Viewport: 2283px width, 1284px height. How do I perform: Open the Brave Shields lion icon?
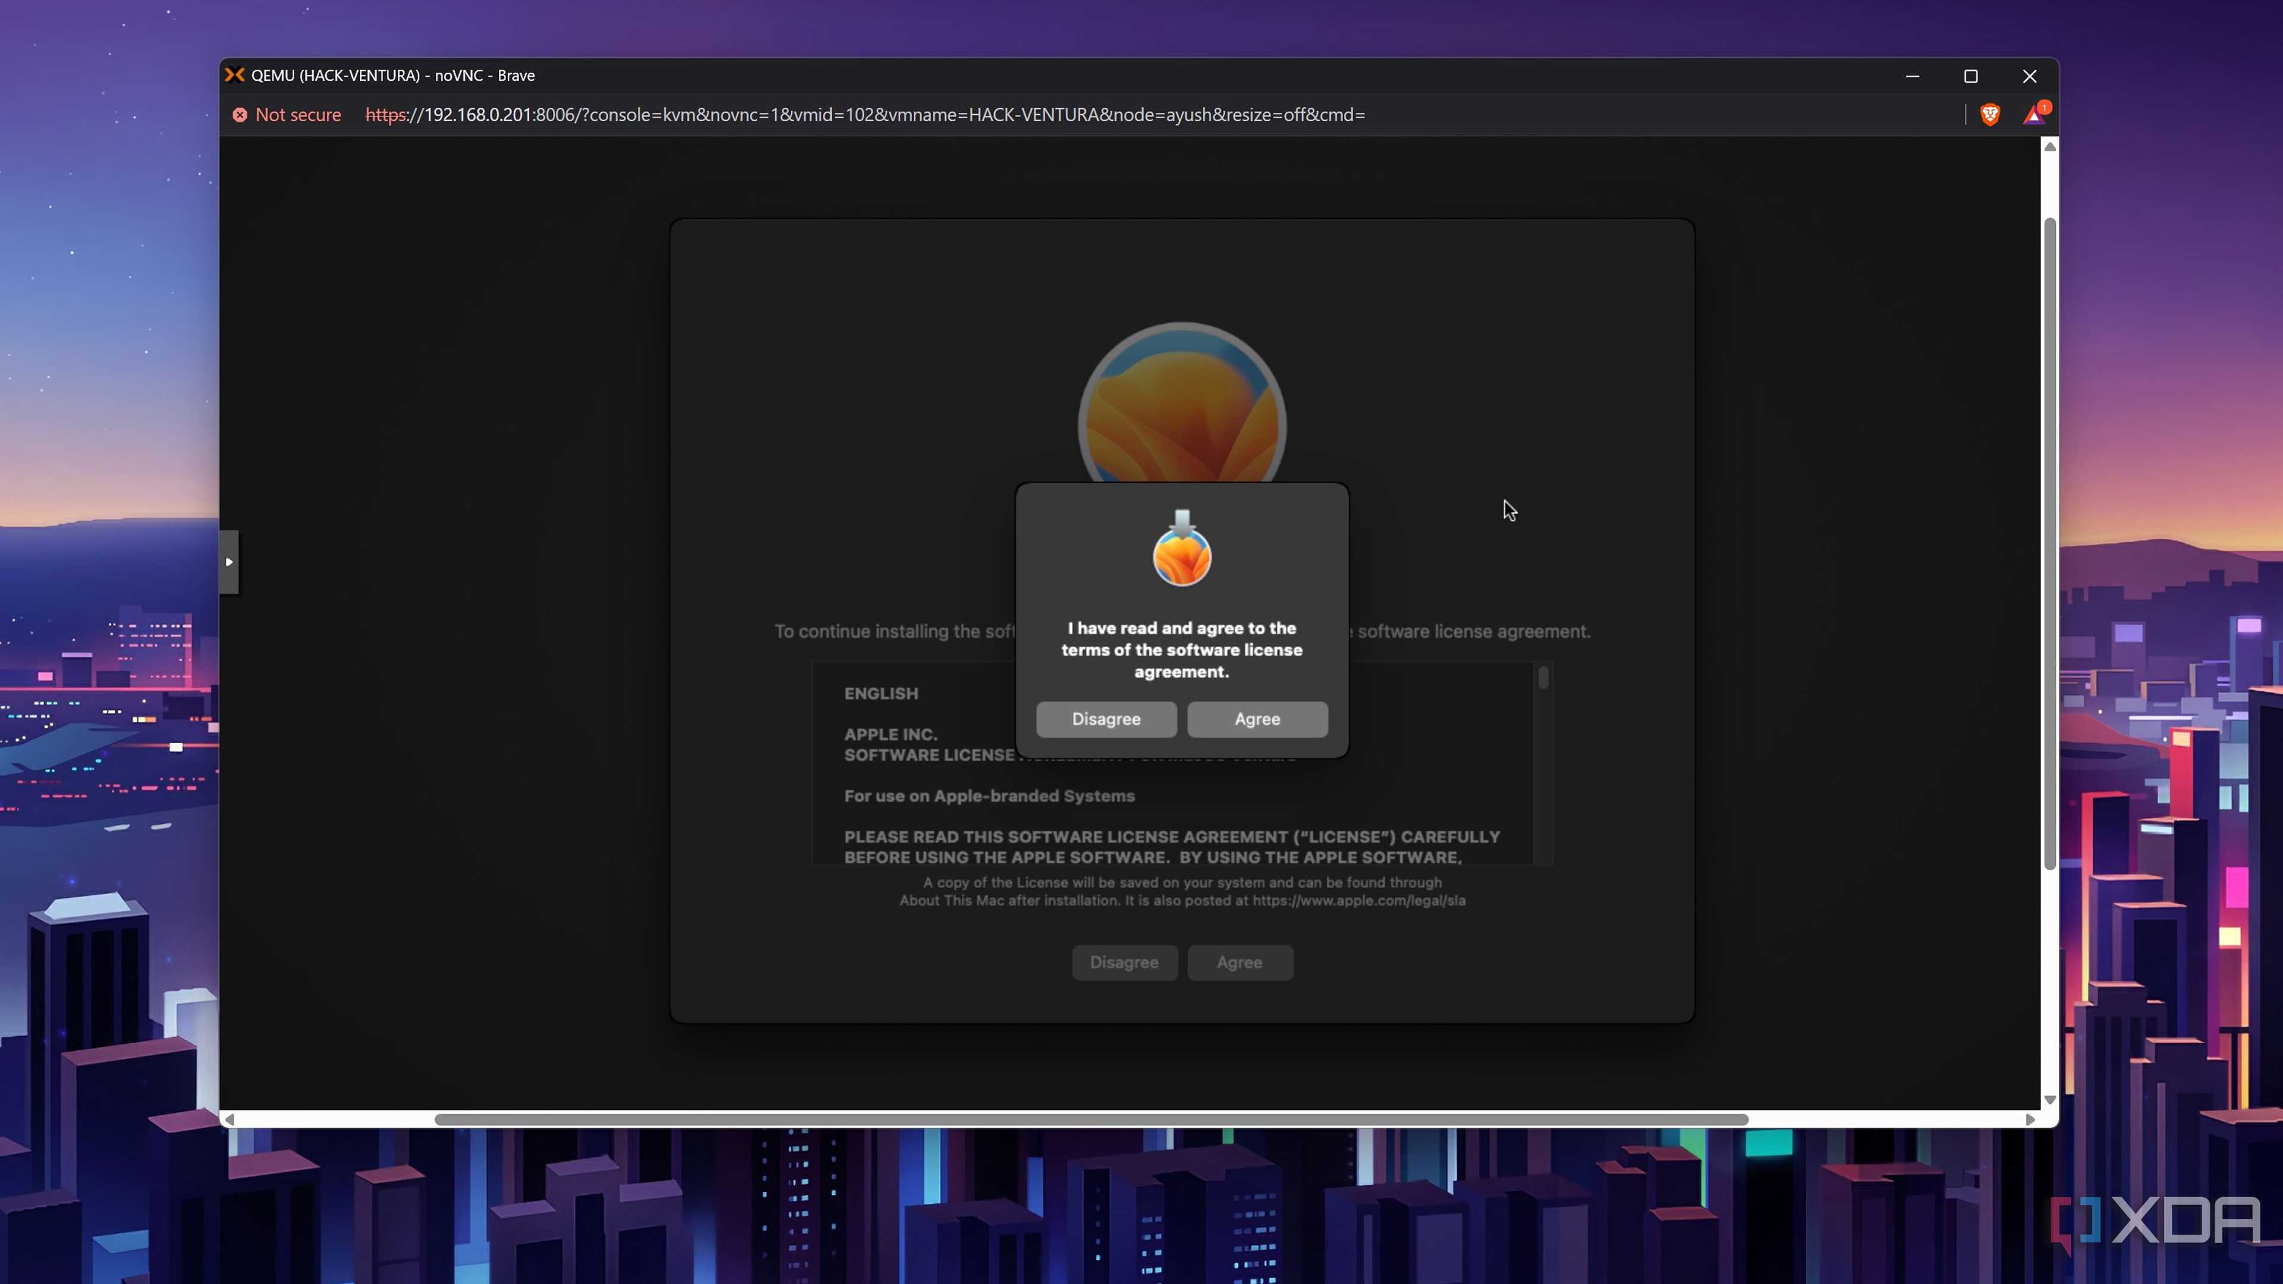(x=1990, y=114)
